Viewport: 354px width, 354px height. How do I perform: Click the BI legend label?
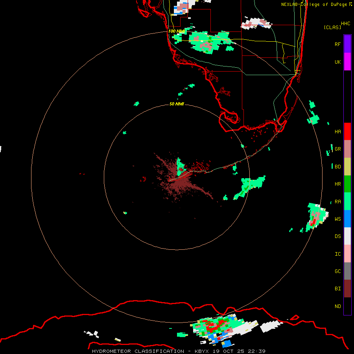337,289
